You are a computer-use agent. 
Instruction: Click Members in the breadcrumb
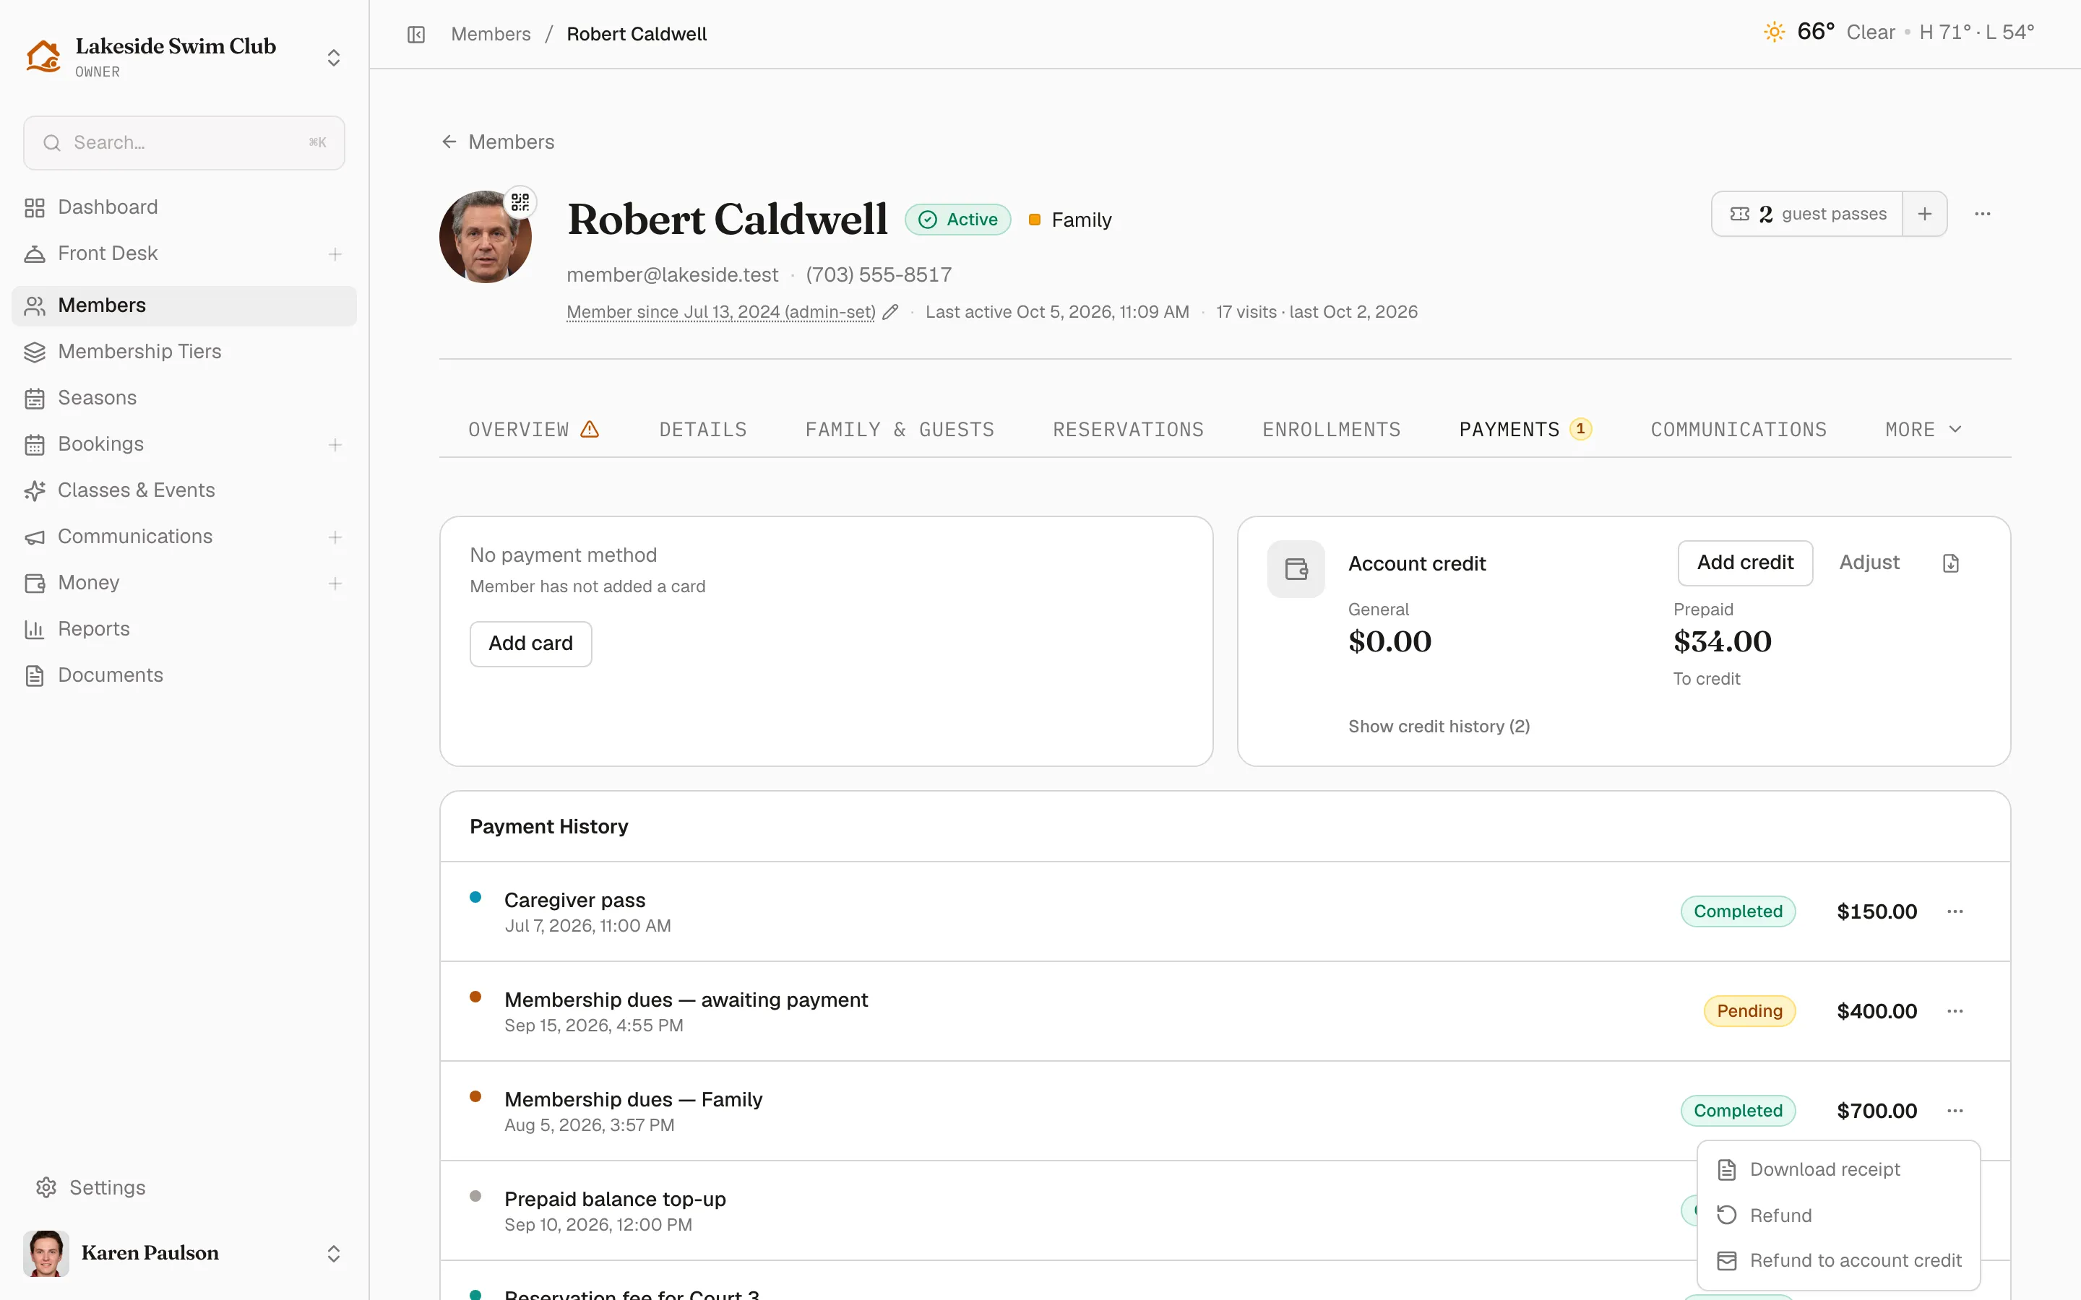490,35
